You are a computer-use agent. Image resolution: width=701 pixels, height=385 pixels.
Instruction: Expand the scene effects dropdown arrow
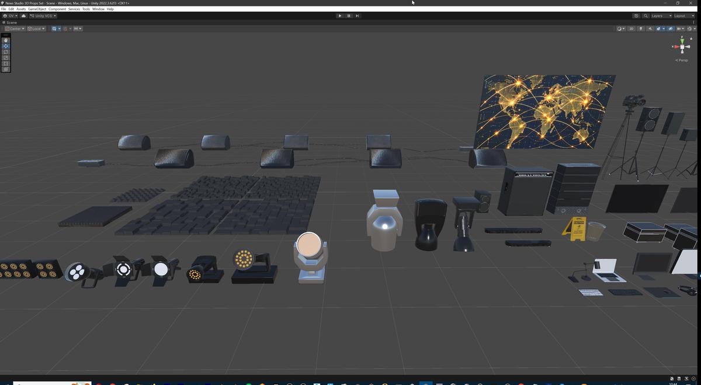pyautogui.click(x=664, y=29)
